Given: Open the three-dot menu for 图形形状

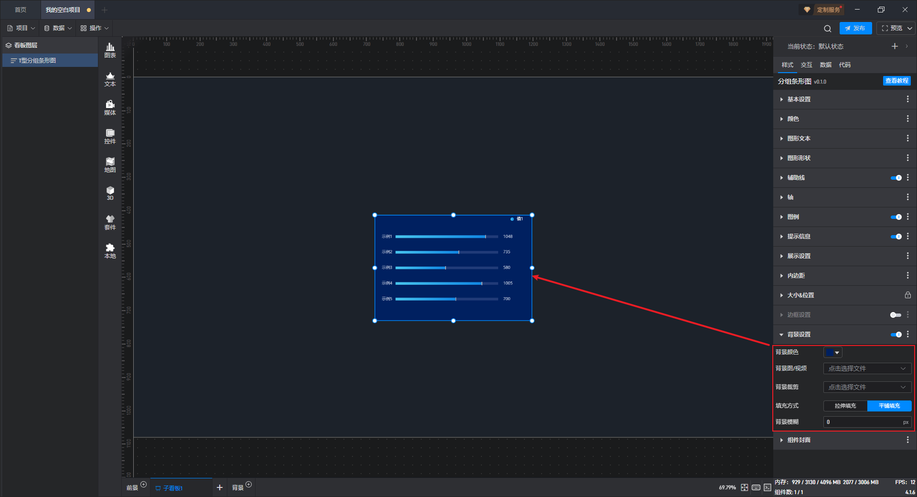Looking at the screenshot, I should click(x=907, y=158).
